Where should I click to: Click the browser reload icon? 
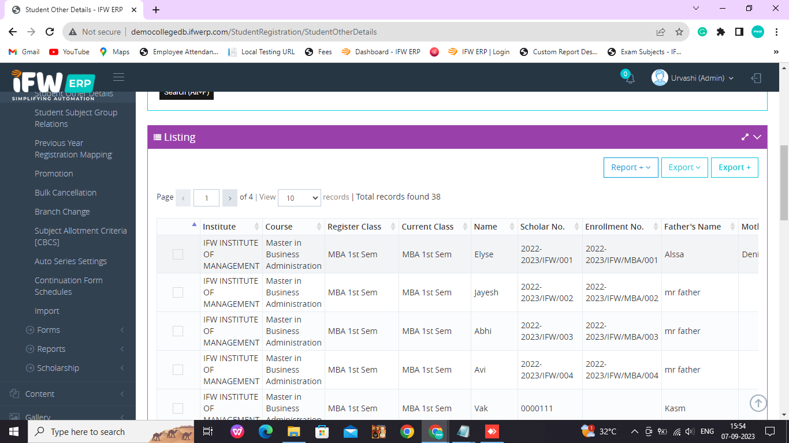point(50,32)
